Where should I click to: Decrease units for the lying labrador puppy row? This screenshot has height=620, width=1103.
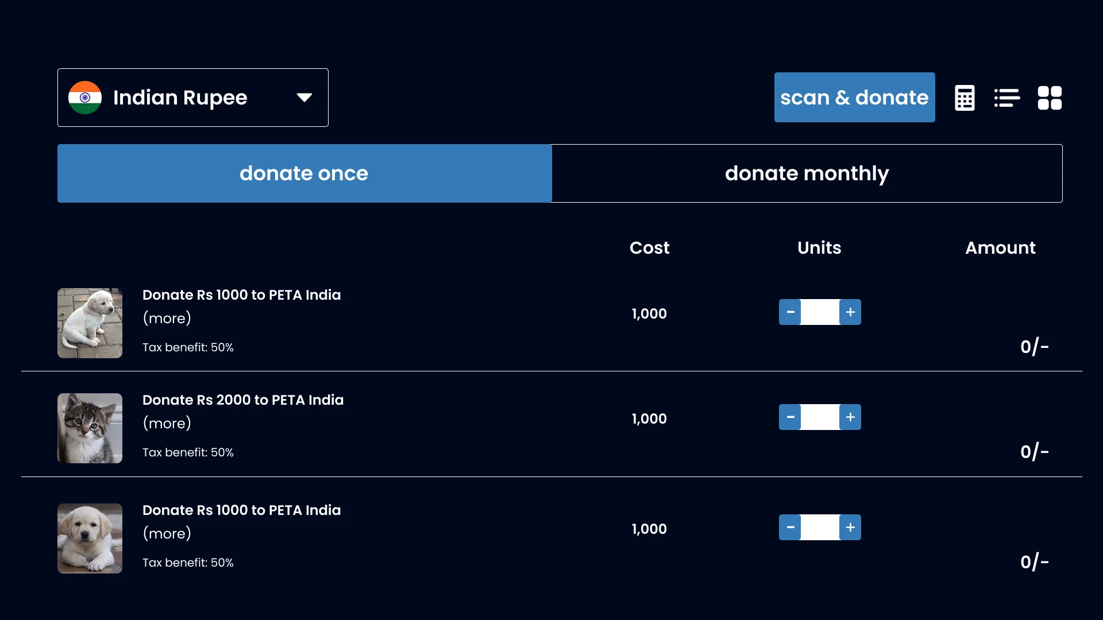point(790,528)
